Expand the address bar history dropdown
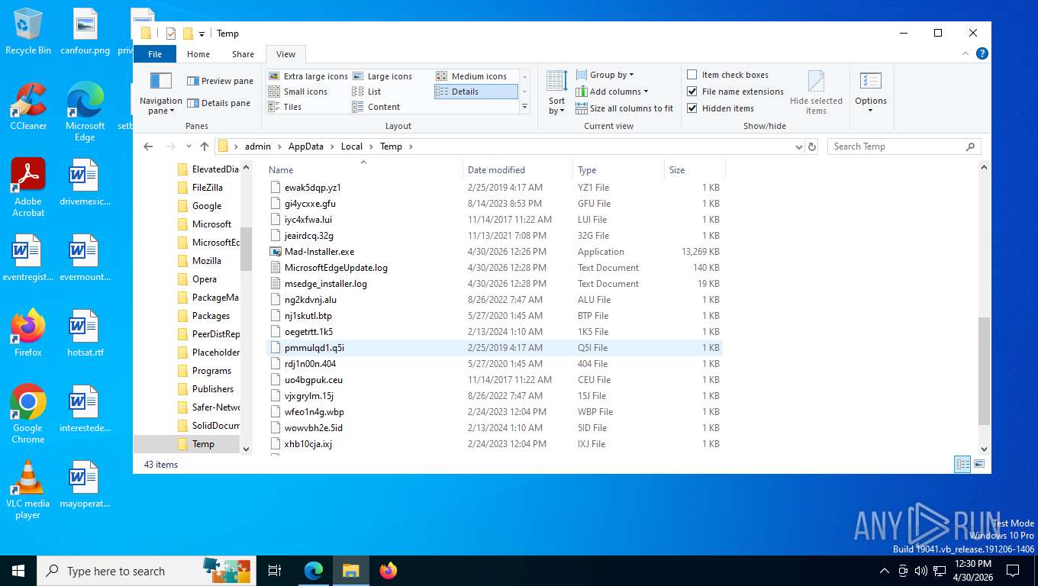The image size is (1038, 586). (798, 146)
